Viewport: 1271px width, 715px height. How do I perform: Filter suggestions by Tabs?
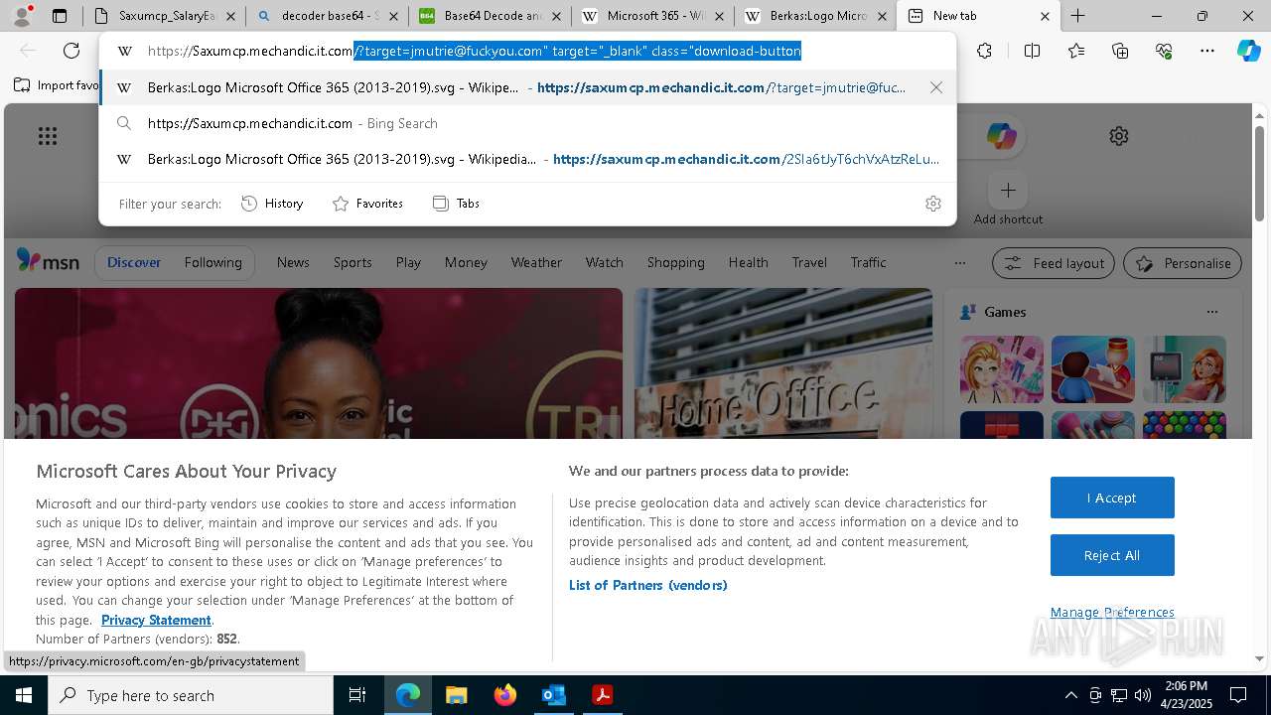pos(456,204)
